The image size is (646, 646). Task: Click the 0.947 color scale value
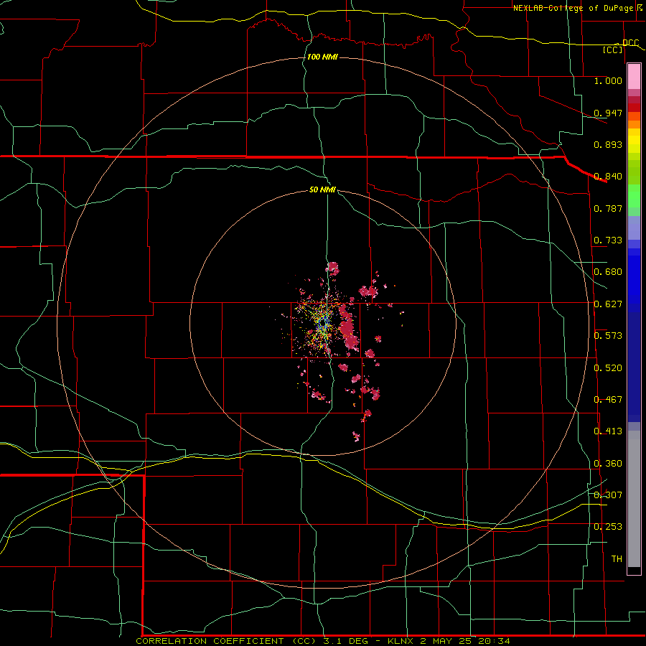608,113
